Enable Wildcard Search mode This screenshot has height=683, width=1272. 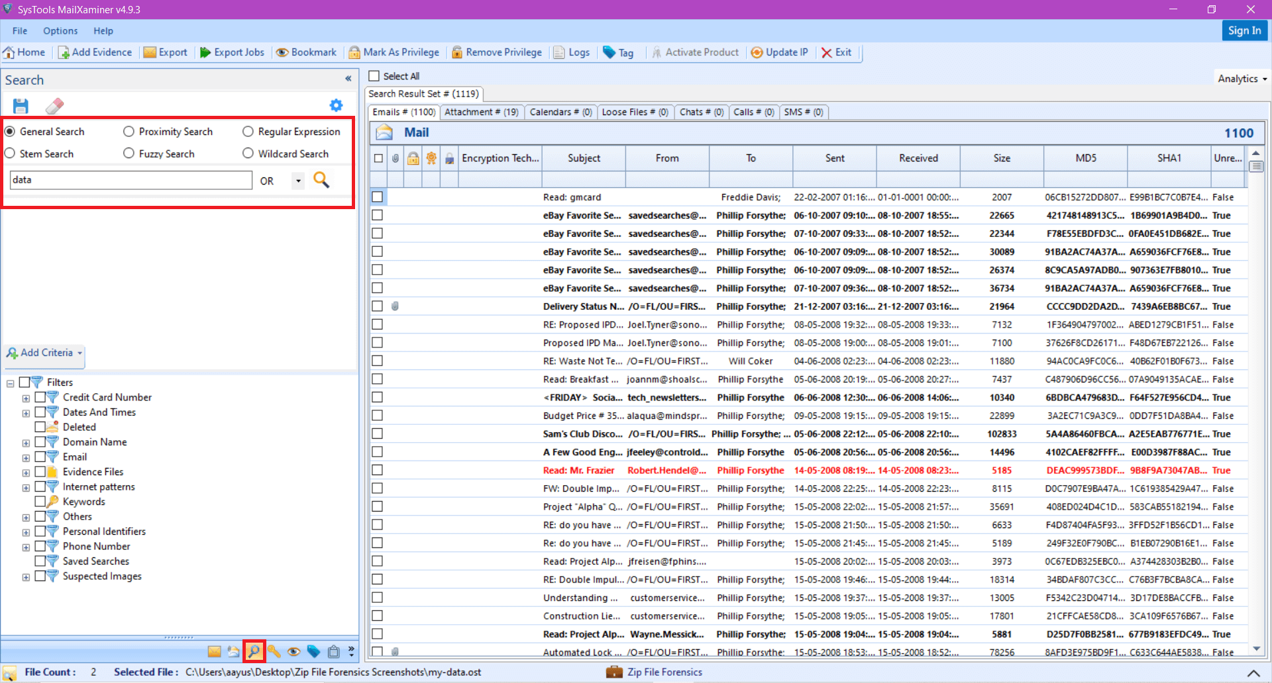[248, 153]
